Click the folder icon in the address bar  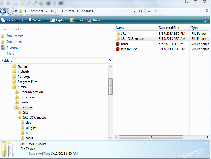[21, 11]
